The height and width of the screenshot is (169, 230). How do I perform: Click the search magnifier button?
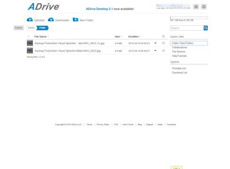[206, 28]
